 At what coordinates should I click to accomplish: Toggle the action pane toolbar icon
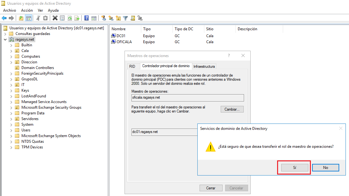(94, 18)
